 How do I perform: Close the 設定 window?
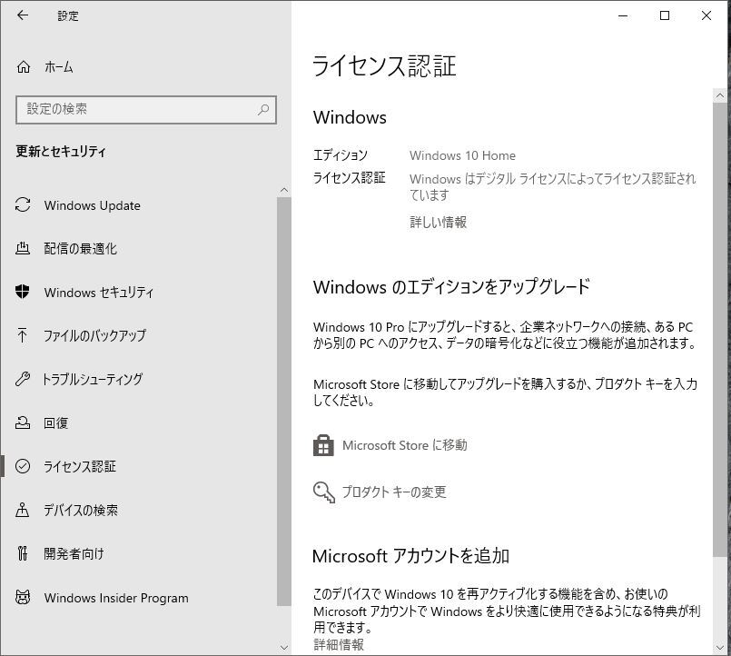[x=706, y=15]
